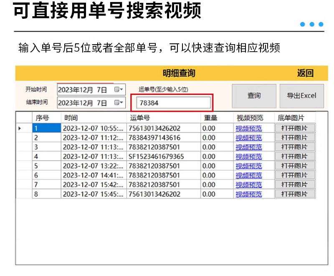Click the 重量 column header
Viewport: 334px width, 276px height.
pyautogui.click(x=217, y=118)
